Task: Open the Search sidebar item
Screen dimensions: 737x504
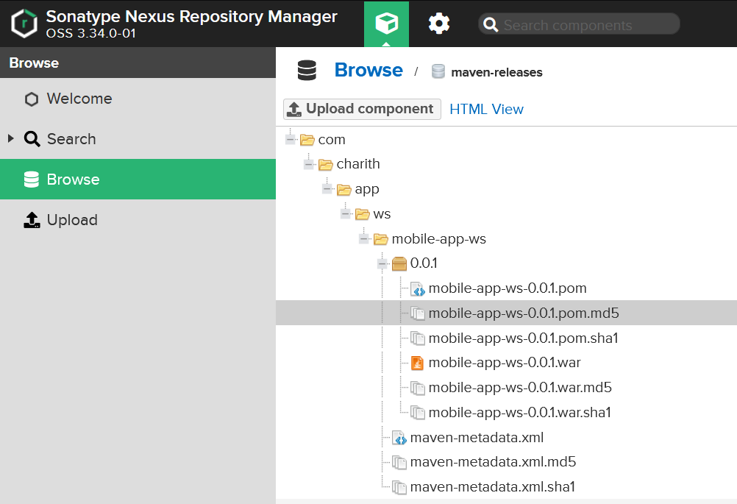Action: point(138,139)
